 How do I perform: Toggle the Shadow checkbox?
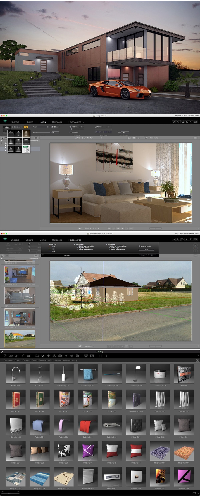click(x=70, y=127)
